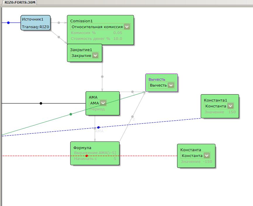
Task: Expand the Вычесть dropdown arrow
Action: click(x=171, y=85)
